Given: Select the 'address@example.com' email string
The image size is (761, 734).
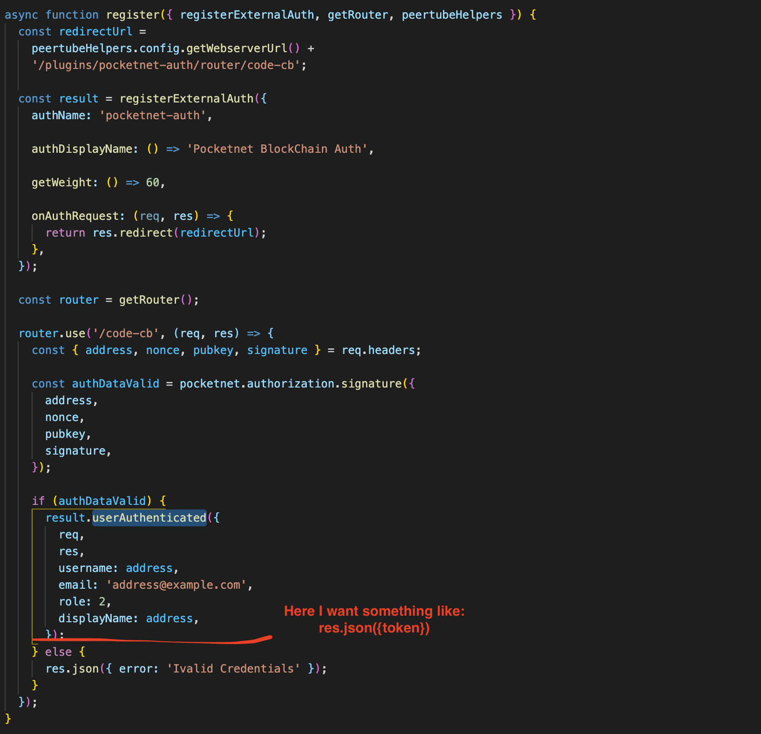Looking at the screenshot, I should coord(177,584).
